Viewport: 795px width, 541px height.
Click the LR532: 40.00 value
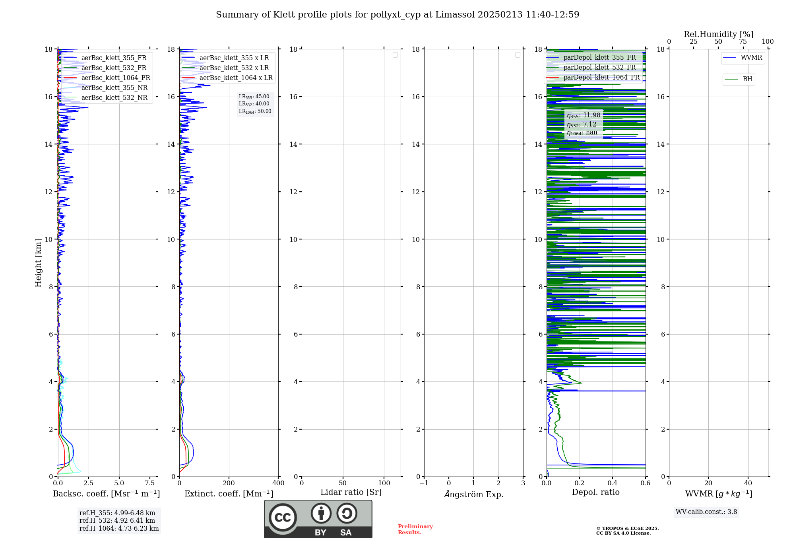(254, 104)
